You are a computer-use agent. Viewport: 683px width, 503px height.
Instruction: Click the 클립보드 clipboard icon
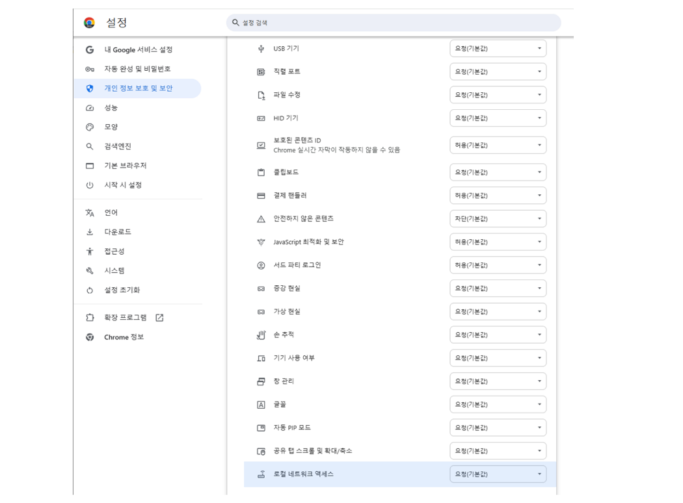[x=261, y=172]
